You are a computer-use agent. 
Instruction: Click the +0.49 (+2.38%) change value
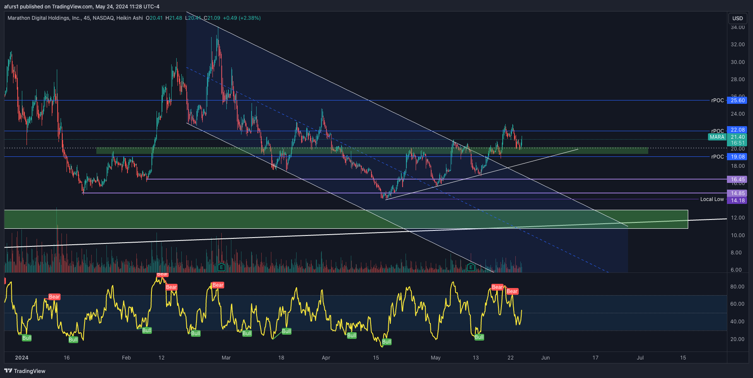click(x=242, y=18)
